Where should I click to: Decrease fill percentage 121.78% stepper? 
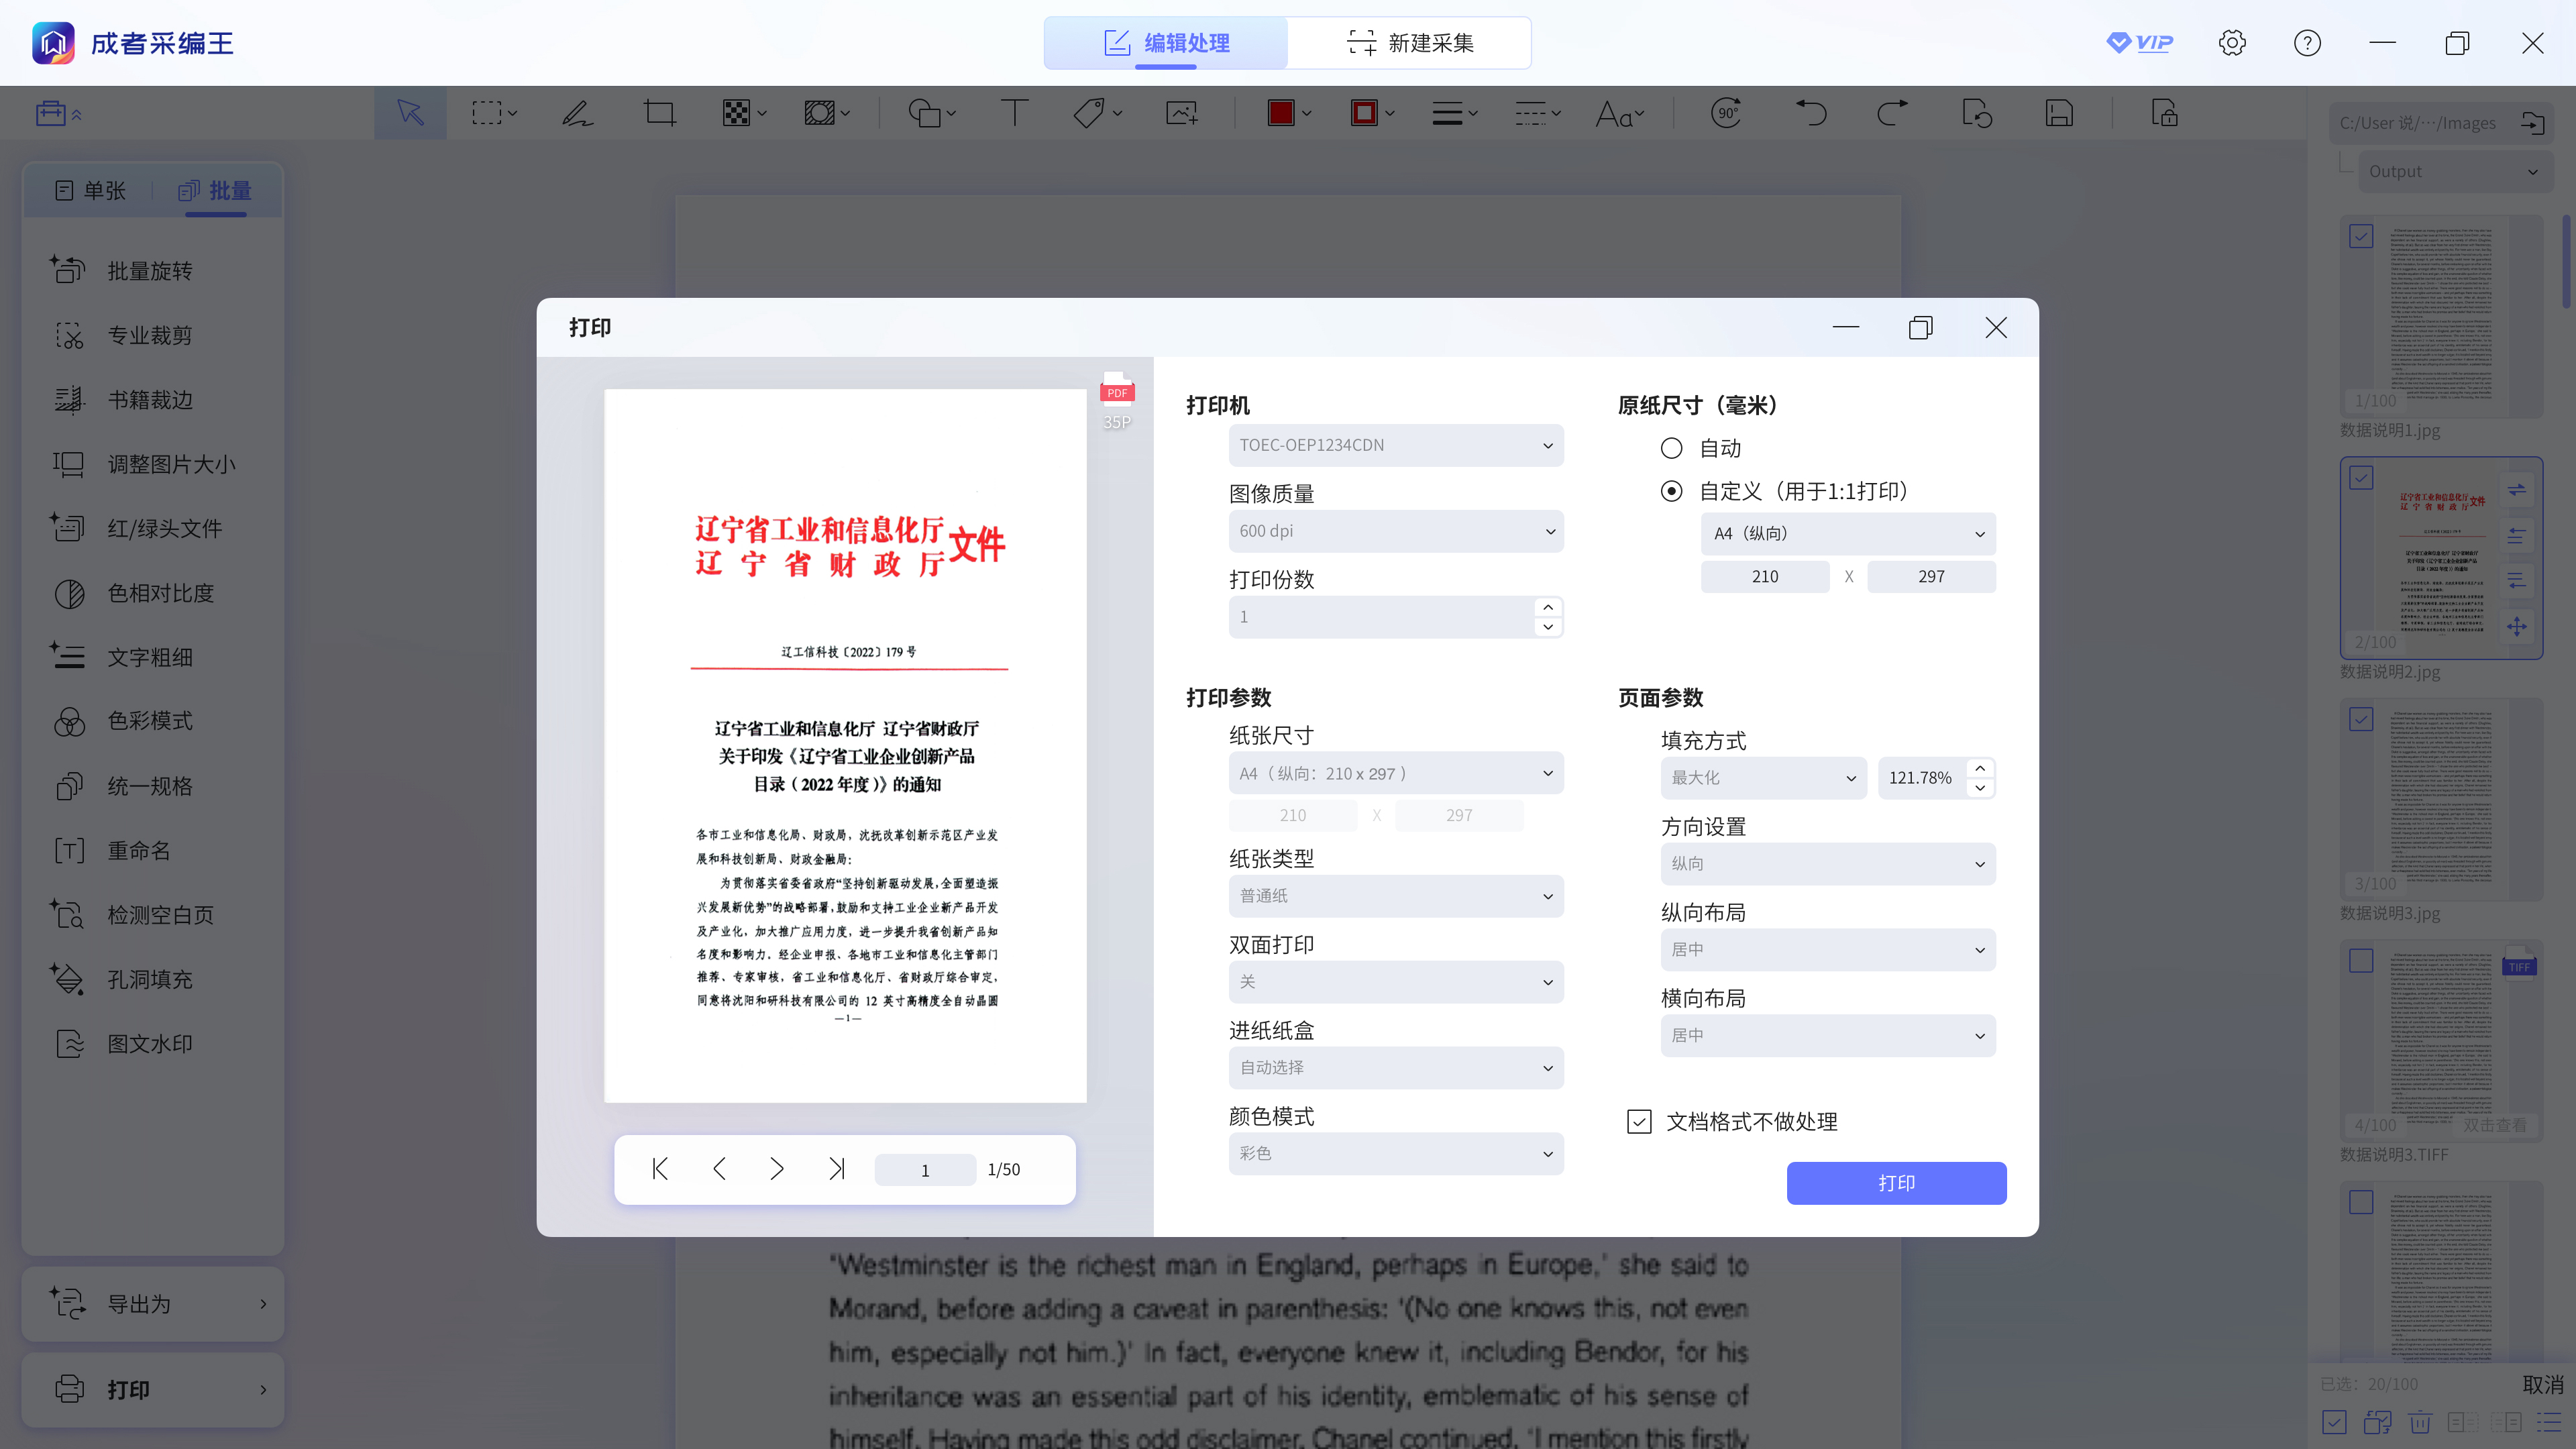pyautogui.click(x=1980, y=788)
